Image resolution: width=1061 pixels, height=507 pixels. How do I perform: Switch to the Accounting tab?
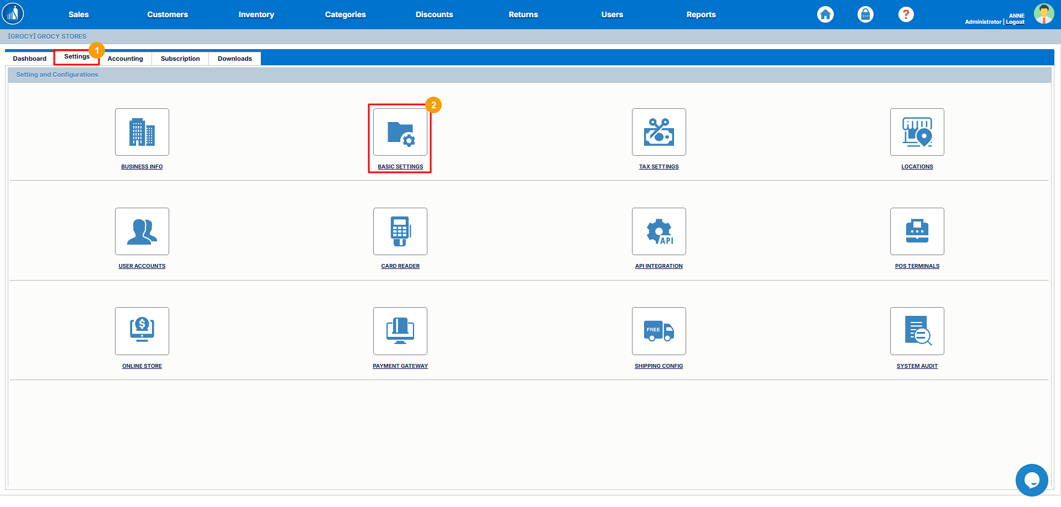click(x=126, y=59)
